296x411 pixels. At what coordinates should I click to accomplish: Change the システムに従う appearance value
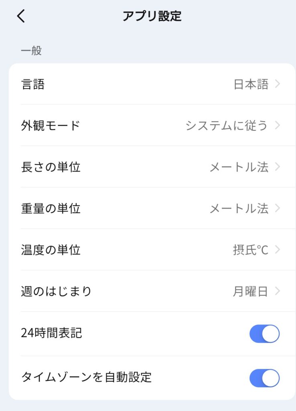(226, 126)
